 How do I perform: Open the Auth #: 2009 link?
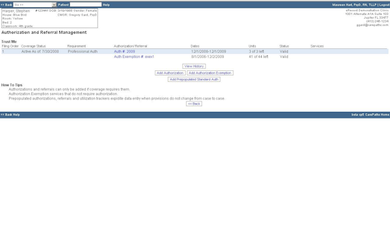(x=124, y=51)
